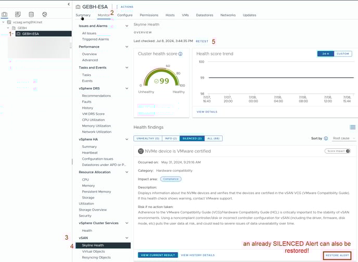Image resolution: width=358 pixels, height=262 pixels.
Task: Open the Hosts and Clusters inventory view
Action: [x=5, y=15]
